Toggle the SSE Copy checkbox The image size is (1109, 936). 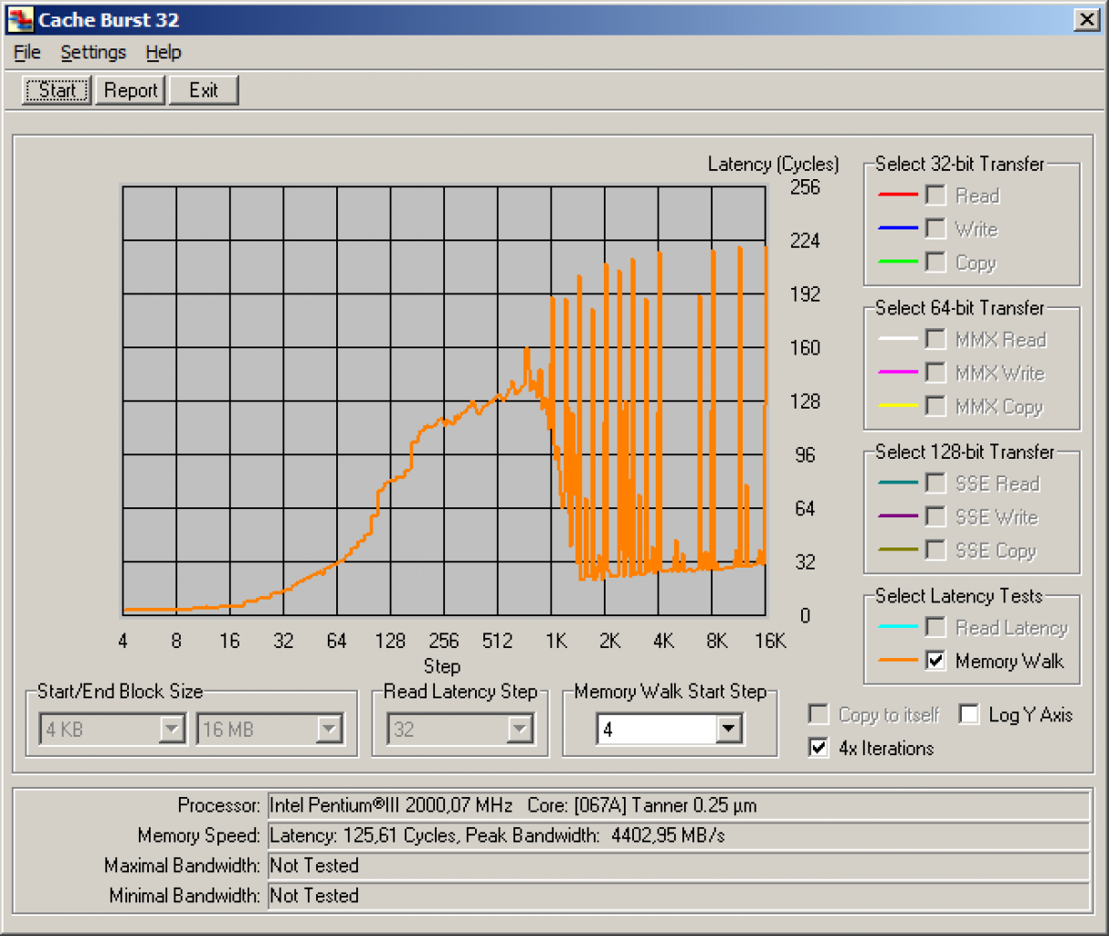tap(935, 549)
